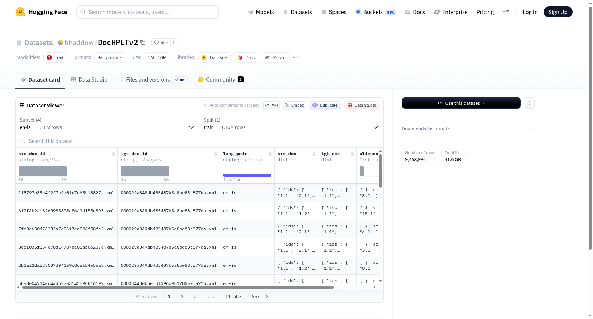The height and width of the screenshot is (319, 593).
Task: Click the table vertical scrollbar
Action: pos(380,171)
